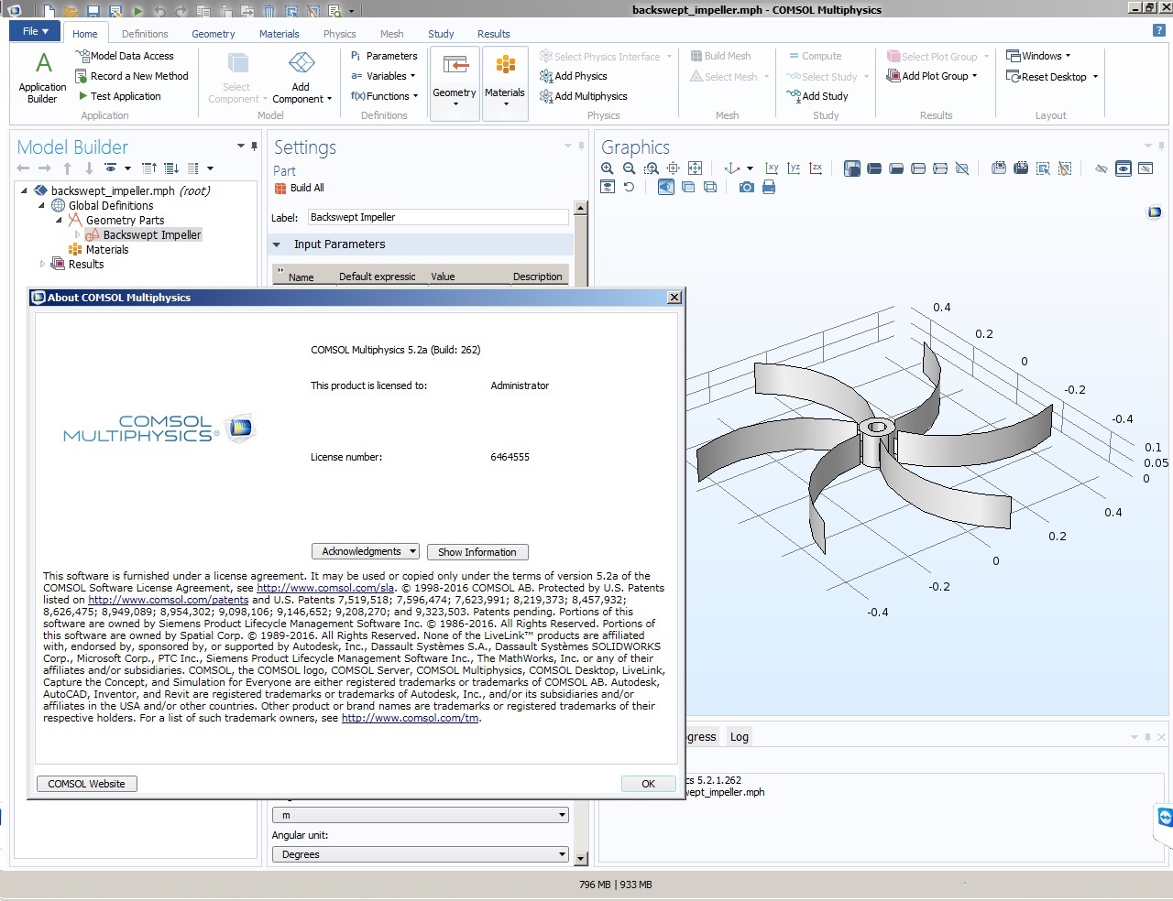Click OK in About dialog
The image size is (1173, 901).
pyautogui.click(x=648, y=784)
